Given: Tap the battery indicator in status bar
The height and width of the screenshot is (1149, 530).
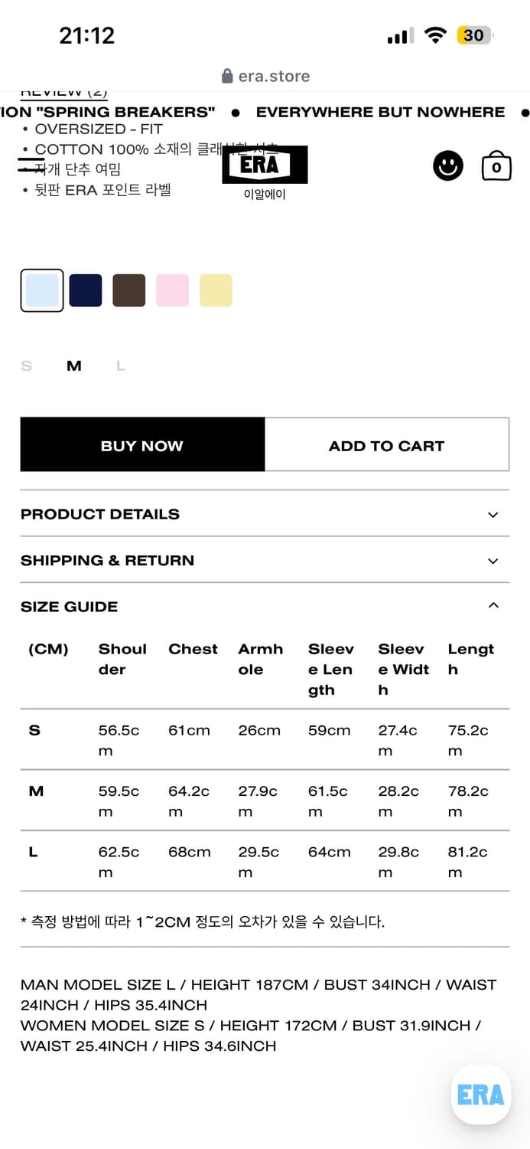Looking at the screenshot, I should tap(474, 35).
